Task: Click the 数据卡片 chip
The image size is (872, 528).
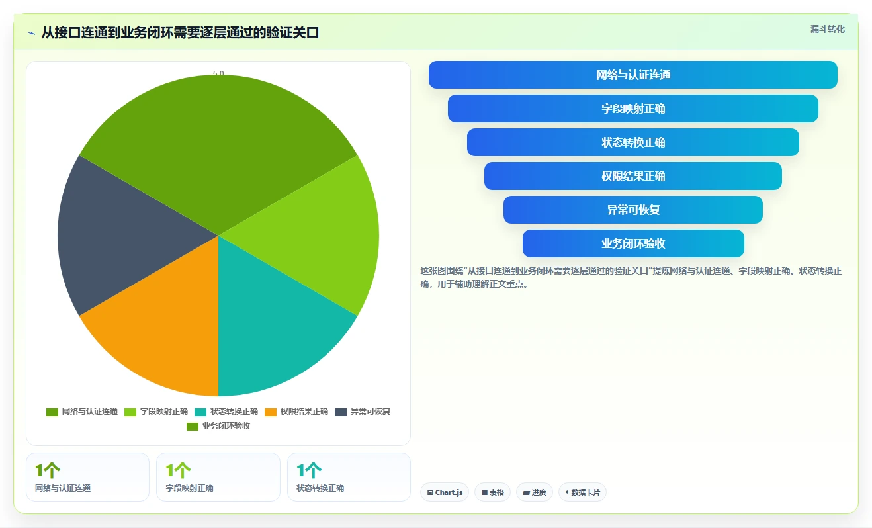Action: coord(582,492)
